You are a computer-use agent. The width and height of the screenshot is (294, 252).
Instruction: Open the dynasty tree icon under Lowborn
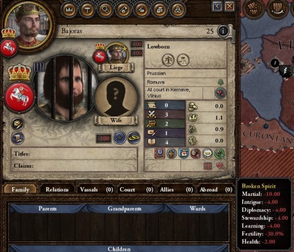[x=168, y=60]
